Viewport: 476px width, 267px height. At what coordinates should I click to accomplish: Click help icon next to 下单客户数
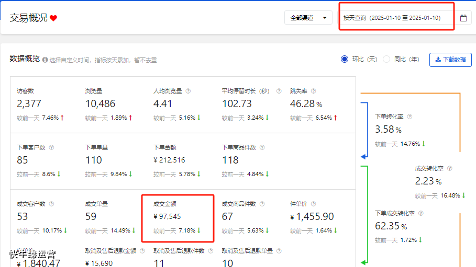click(x=51, y=147)
